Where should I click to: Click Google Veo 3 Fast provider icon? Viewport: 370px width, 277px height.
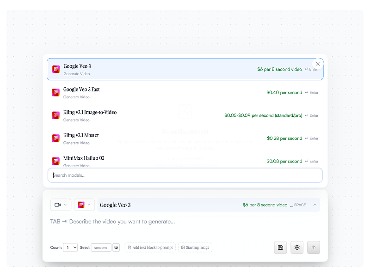55,93
